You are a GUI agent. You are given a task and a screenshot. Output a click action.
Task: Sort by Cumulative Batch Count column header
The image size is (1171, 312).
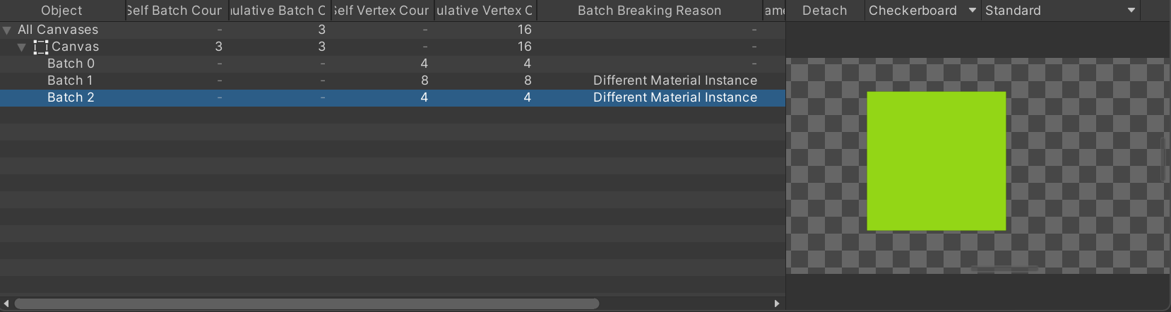point(279,11)
